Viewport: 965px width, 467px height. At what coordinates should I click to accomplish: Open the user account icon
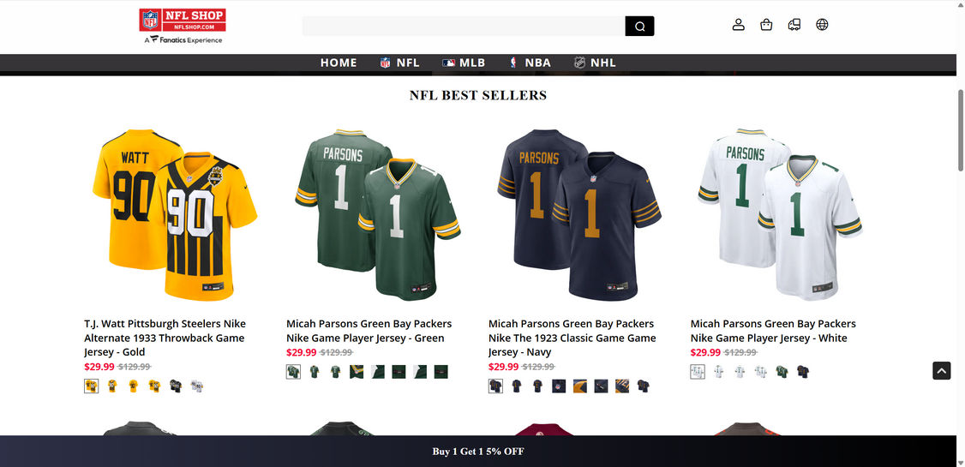(739, 25)
